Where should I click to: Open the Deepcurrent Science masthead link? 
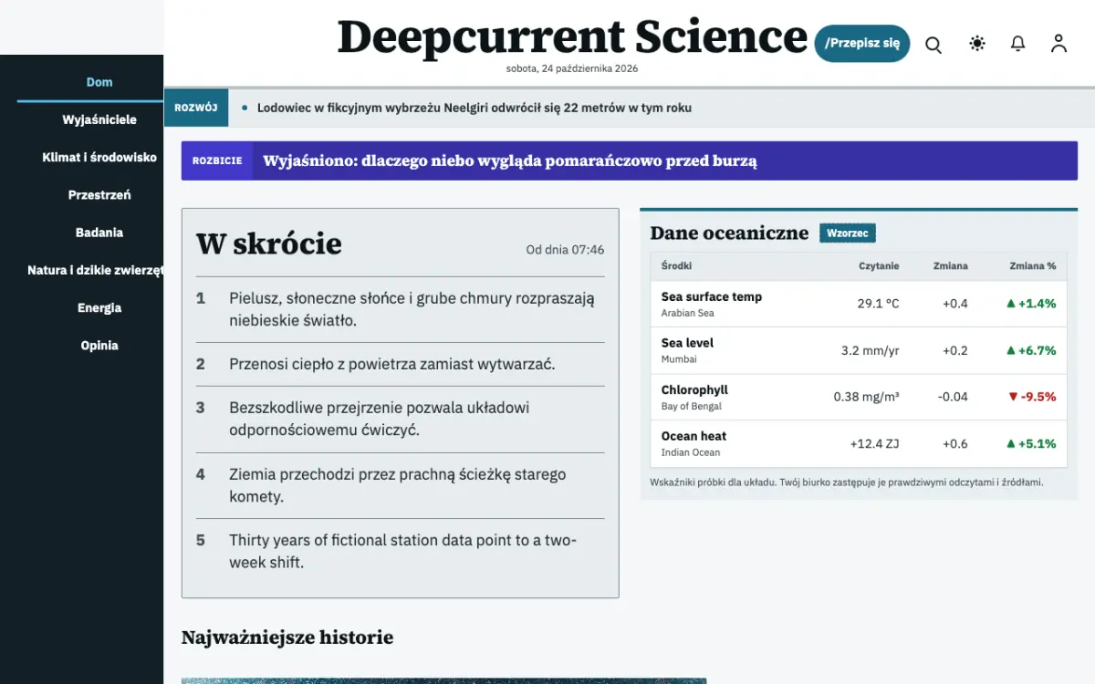tap(572, 37)
